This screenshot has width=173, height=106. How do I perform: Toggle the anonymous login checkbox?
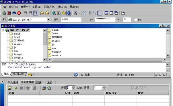click(x=135, y=20)
